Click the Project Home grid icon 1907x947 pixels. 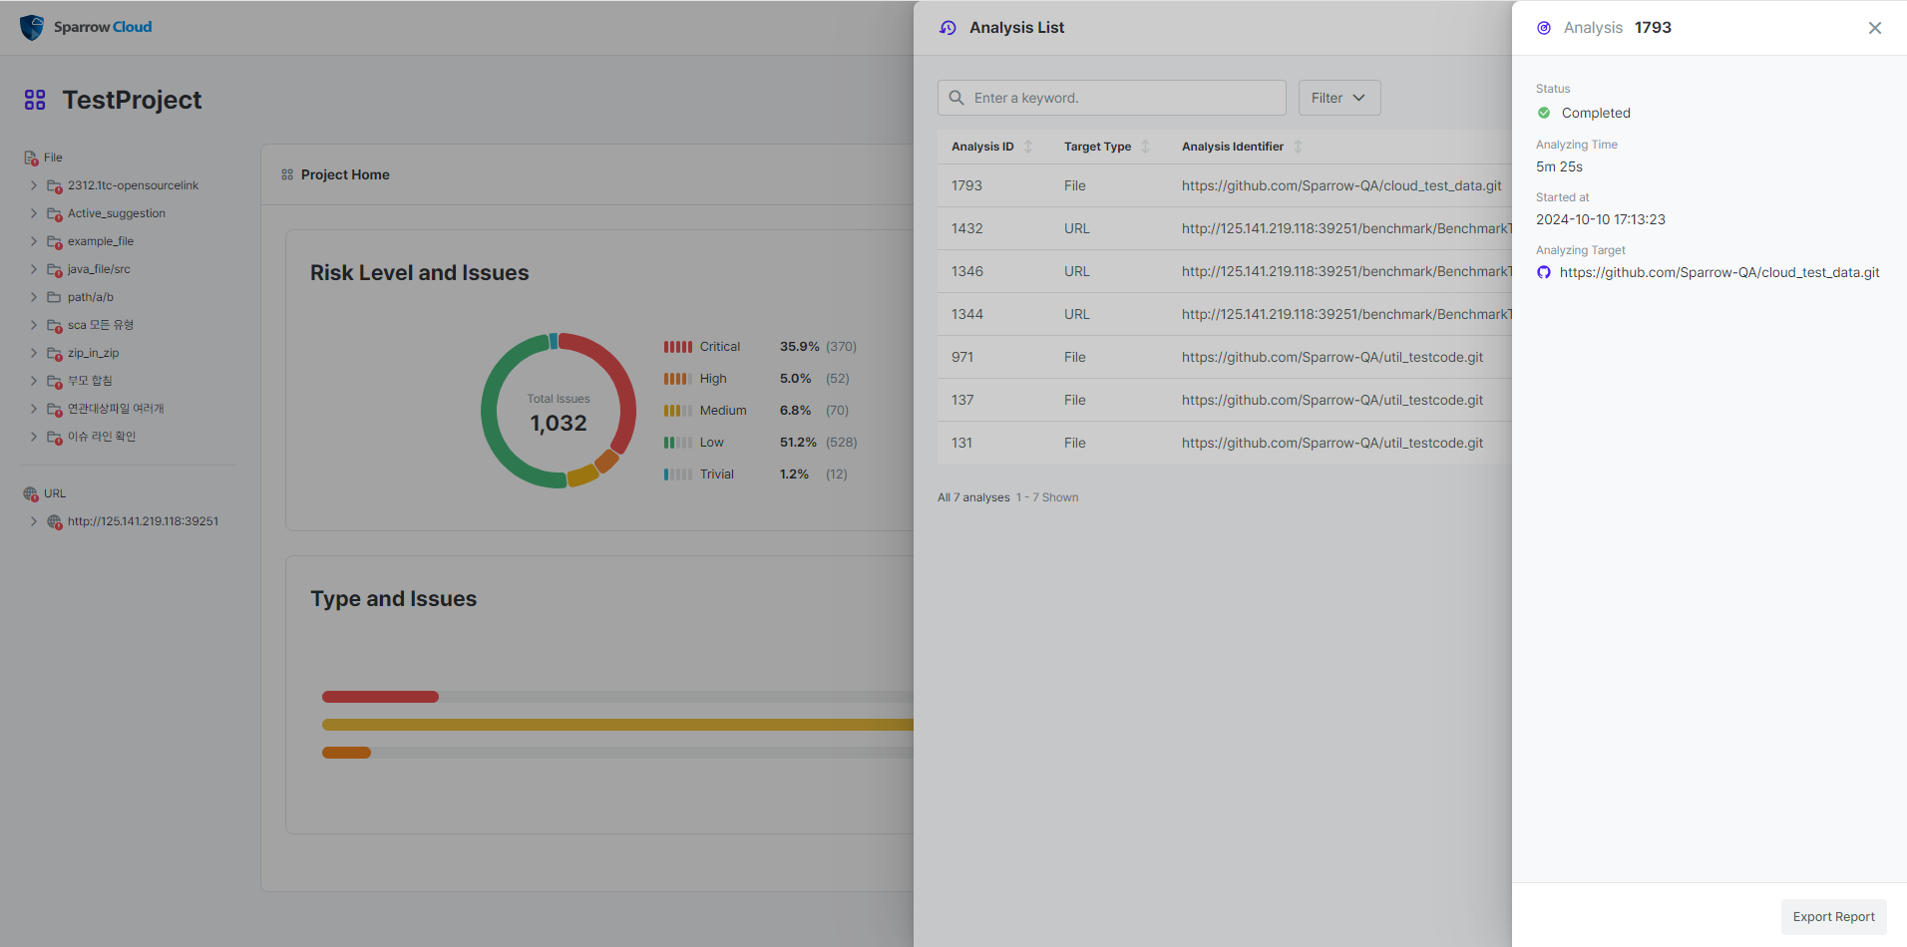pyautogui.click(x=287, y=174)
